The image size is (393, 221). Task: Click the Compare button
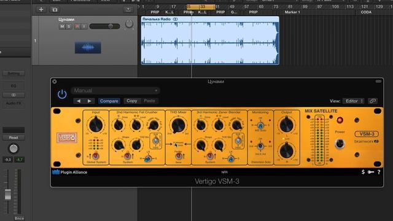click(x=109, y=101)
